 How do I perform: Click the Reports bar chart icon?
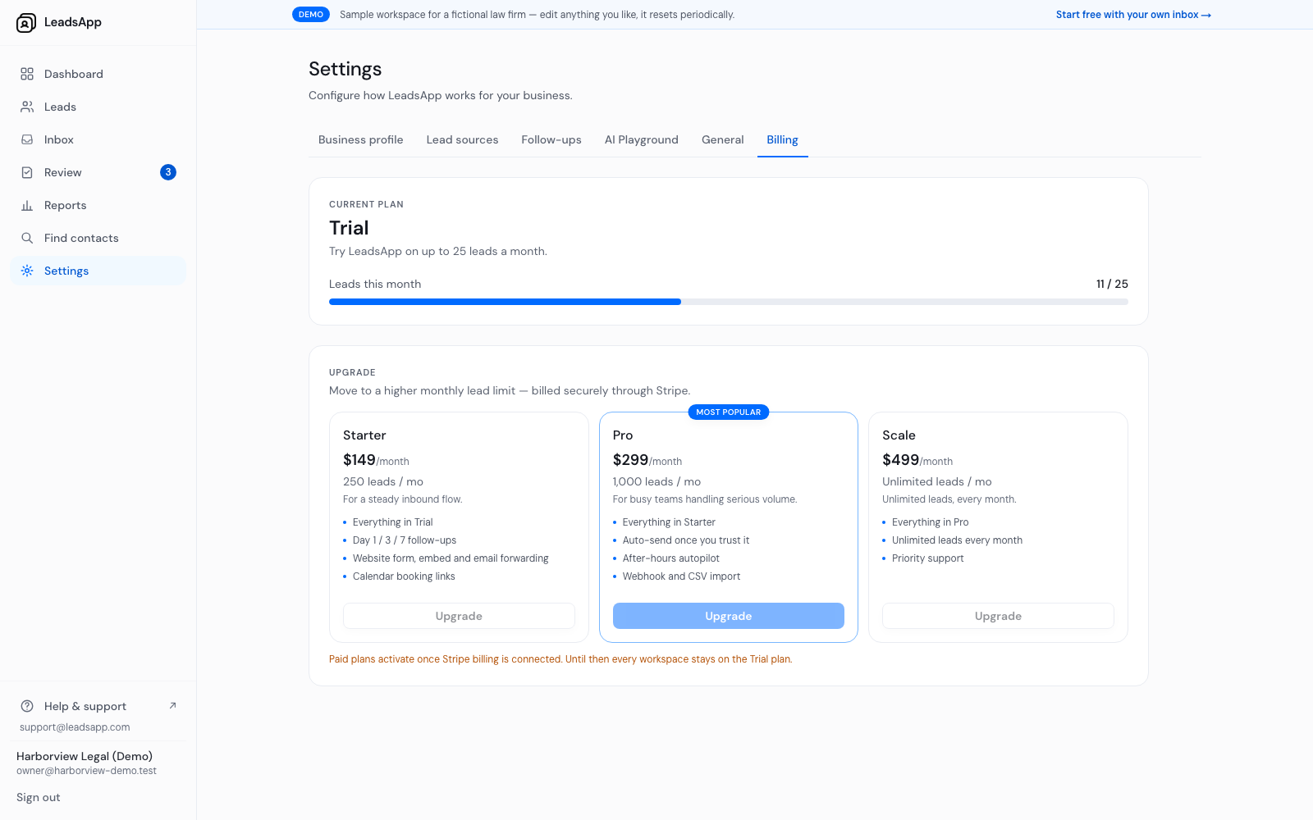pyautogui.click(x=27, y=205)
